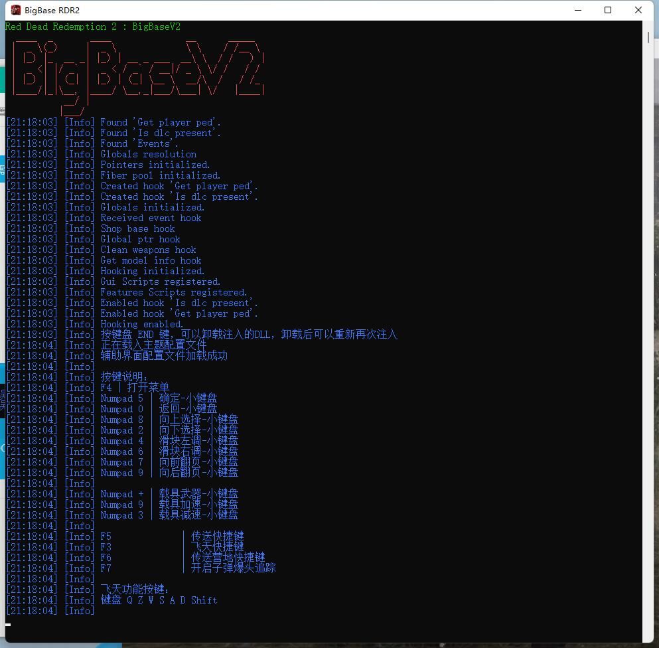This screenshot has height=648, width=659.
Task: Click the 'F3 飞天快捷键' line
Action: 125,547
